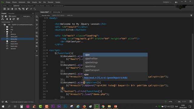Click the connect to remote server icon
Image resolution: width=194 pixels, height=109 pixels.
pos(2,16)
